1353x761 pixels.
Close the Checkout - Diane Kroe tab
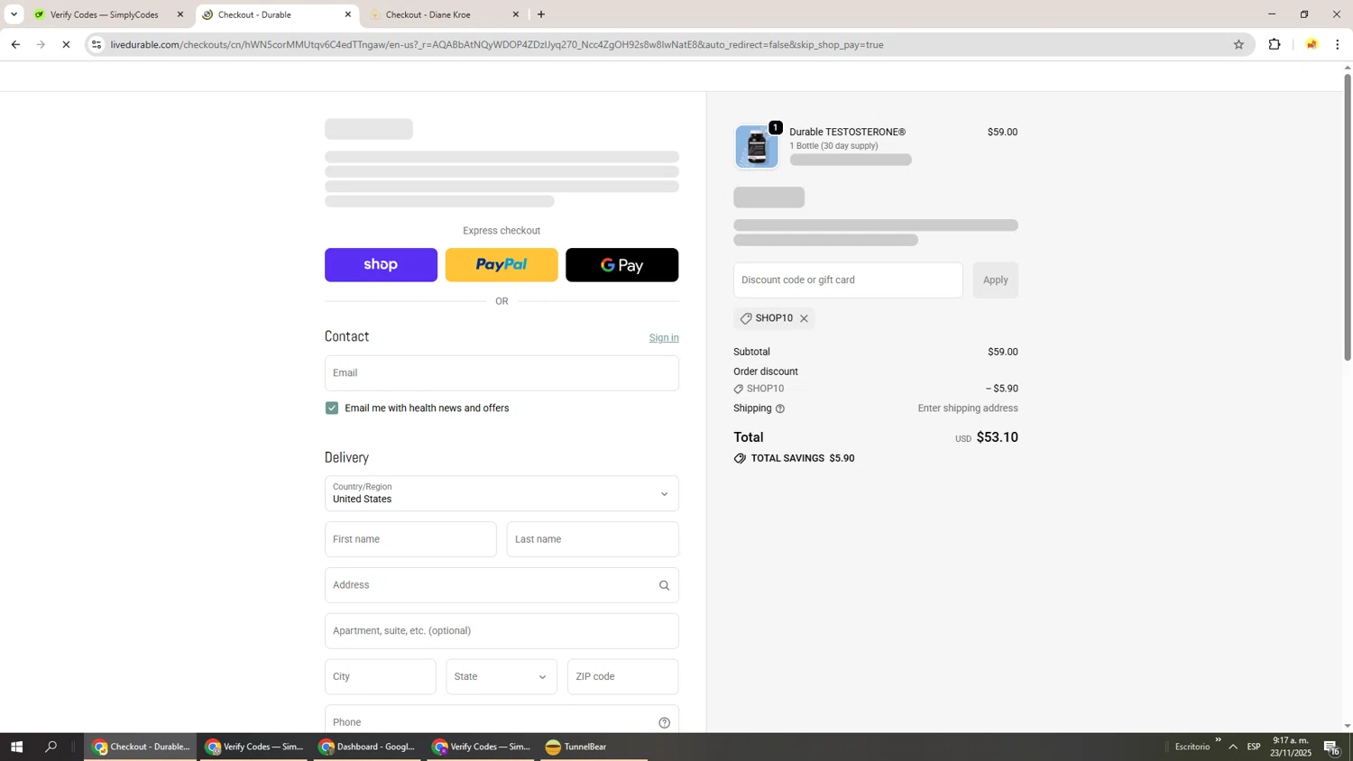516,14
